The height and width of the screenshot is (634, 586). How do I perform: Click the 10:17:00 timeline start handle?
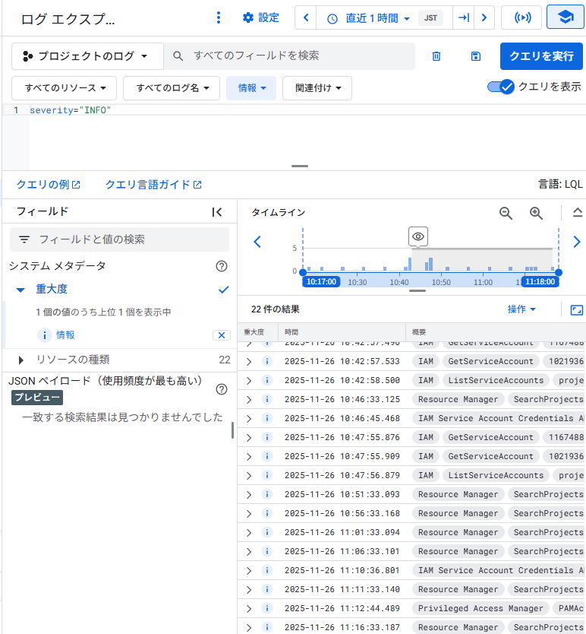point(321,282)
